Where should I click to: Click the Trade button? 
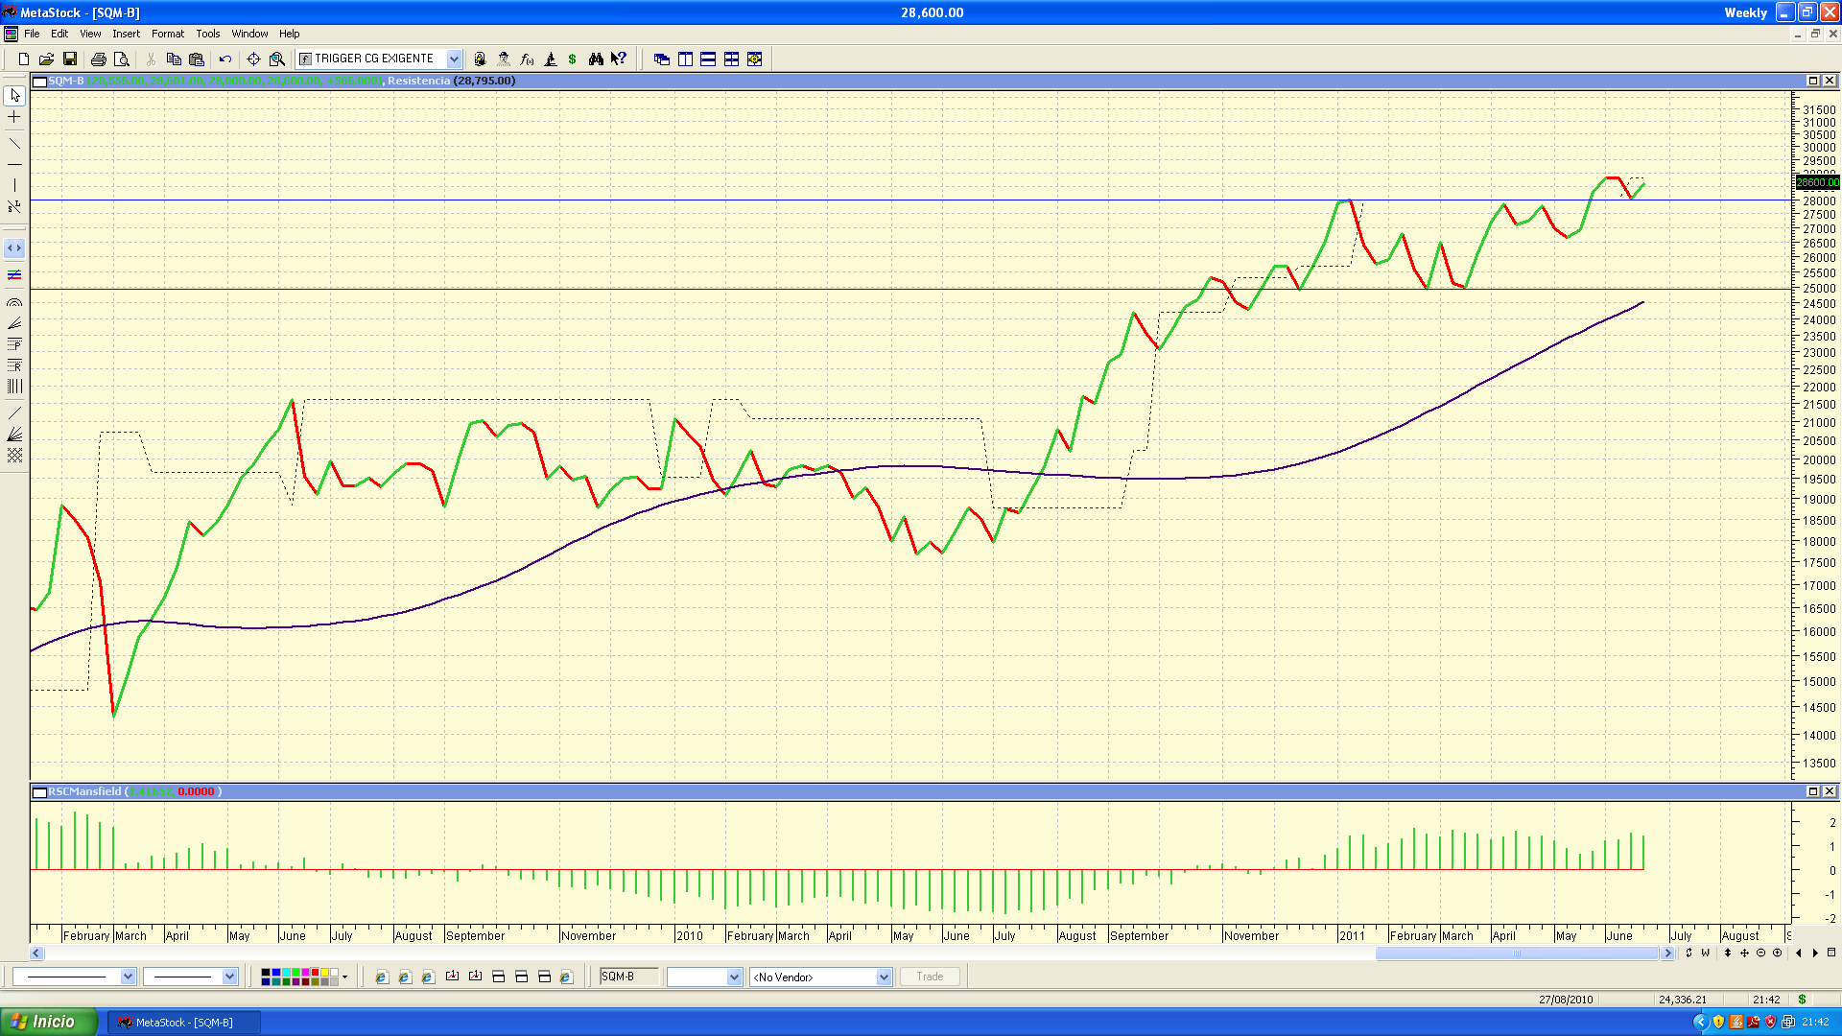[929, 977]
